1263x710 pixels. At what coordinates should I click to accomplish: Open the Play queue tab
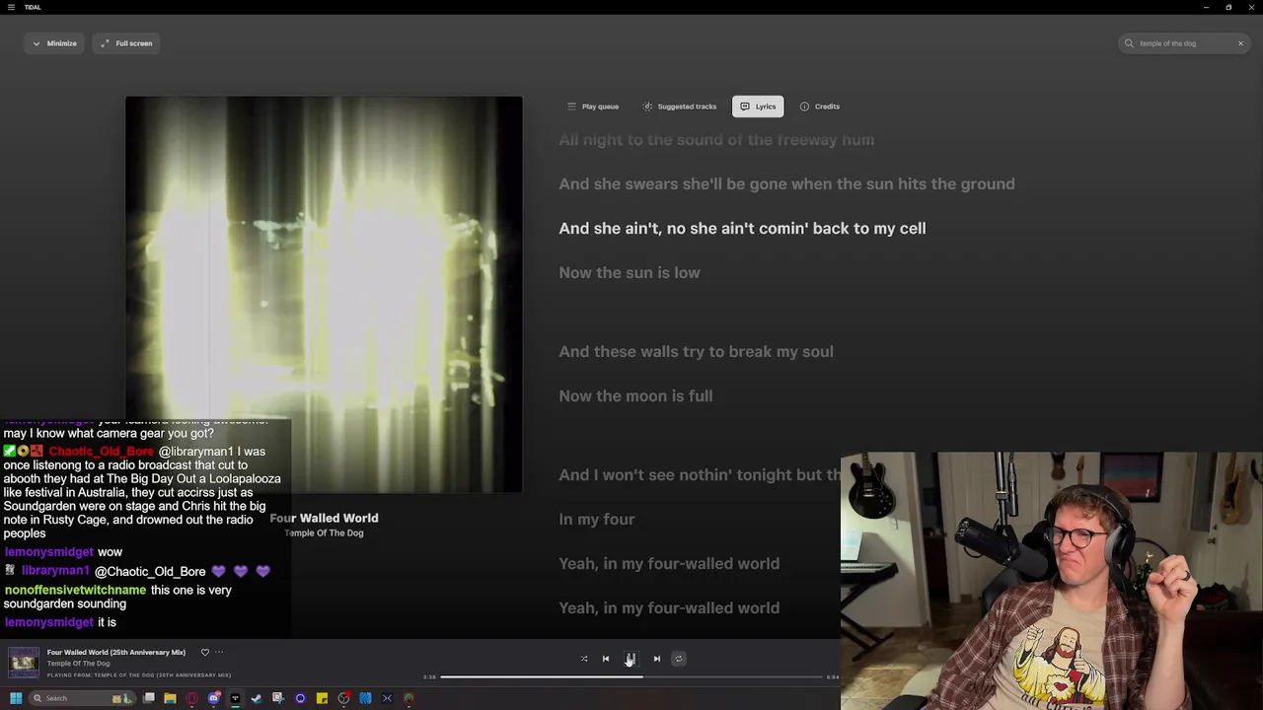[593, 106]
